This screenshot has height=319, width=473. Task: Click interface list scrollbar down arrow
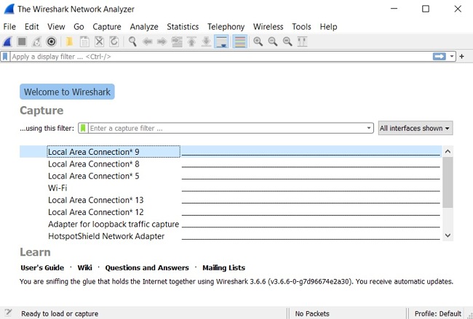[448, 235]
